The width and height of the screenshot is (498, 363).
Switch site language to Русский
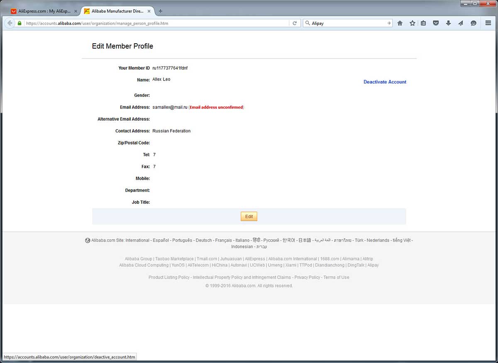(271, 240)
